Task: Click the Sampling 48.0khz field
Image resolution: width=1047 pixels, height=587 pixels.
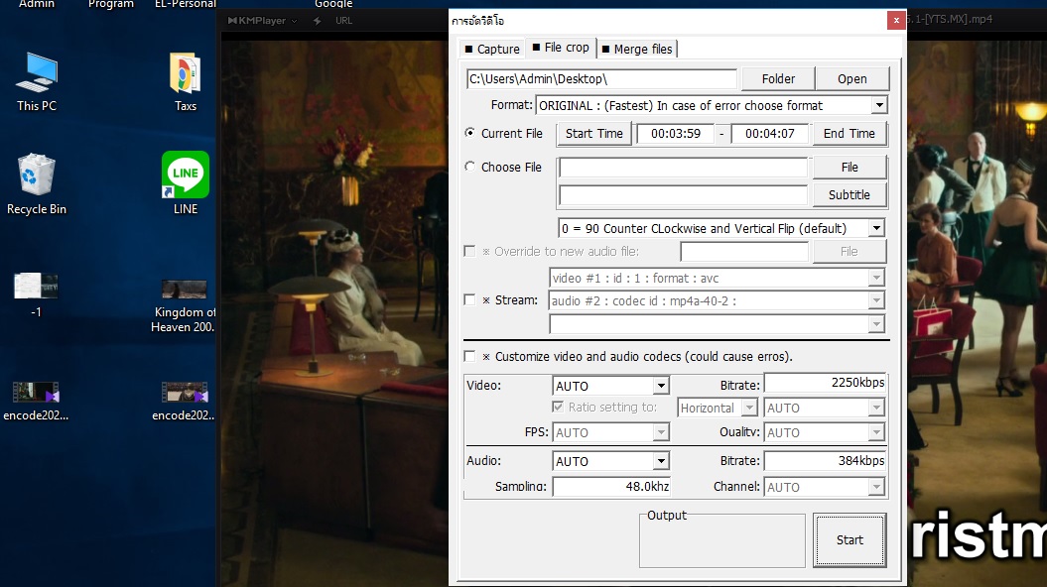Action: [x=611, y=487]
